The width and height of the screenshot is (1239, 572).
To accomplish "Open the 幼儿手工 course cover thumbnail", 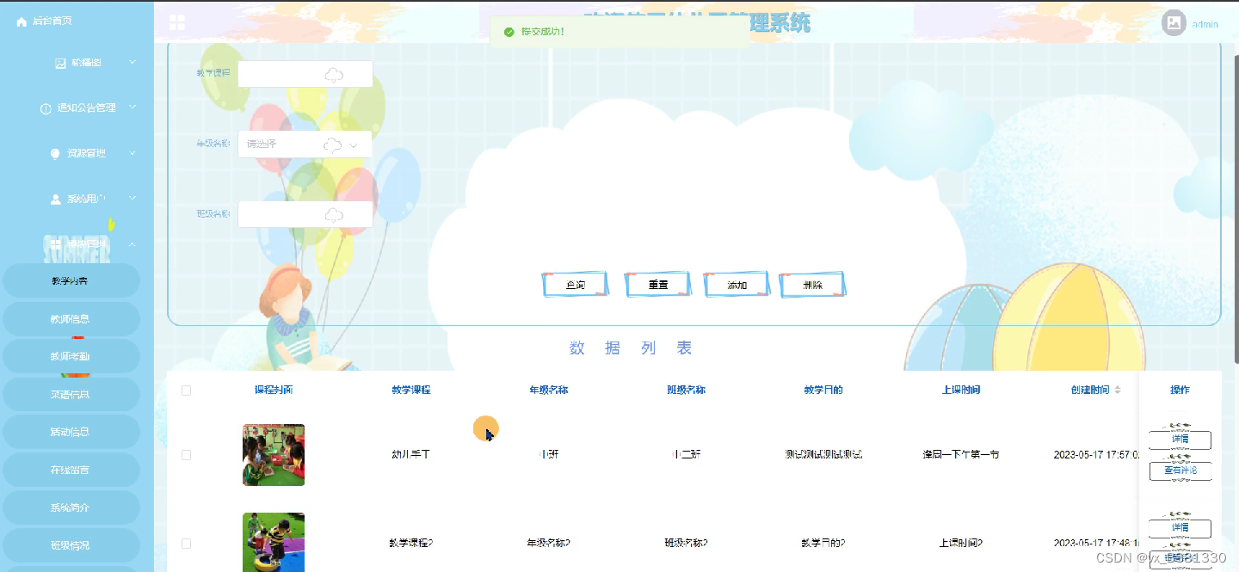I will [274, 455].
